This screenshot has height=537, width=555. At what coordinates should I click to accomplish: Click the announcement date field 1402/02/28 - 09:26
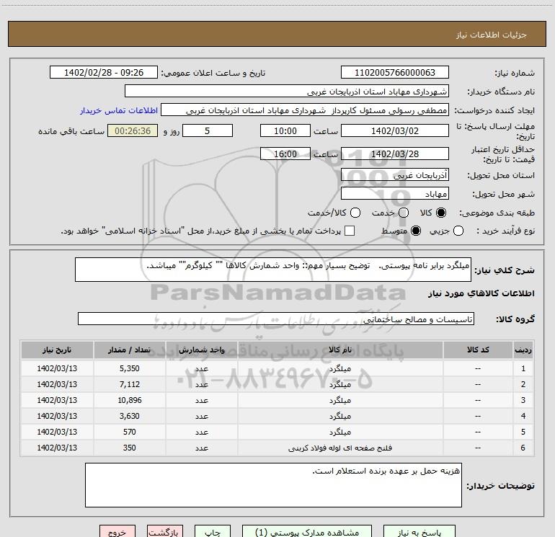click(x=103, y=73)
